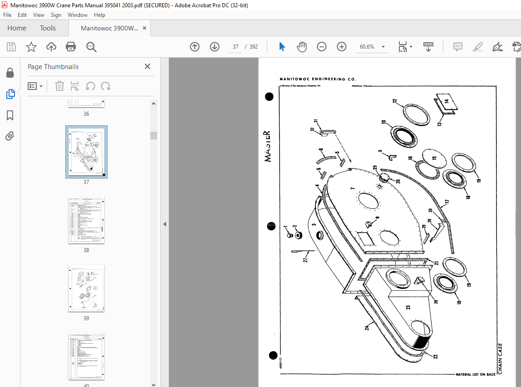Screen dimensions: 521x387
Task: Go to next page arrow
Action: [215, 47]
